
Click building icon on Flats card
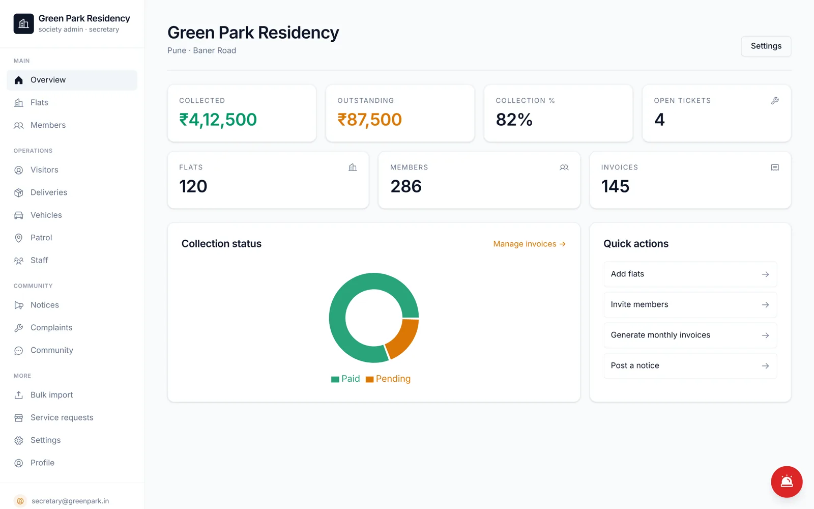pyautogui.click(x=353, y=167)
